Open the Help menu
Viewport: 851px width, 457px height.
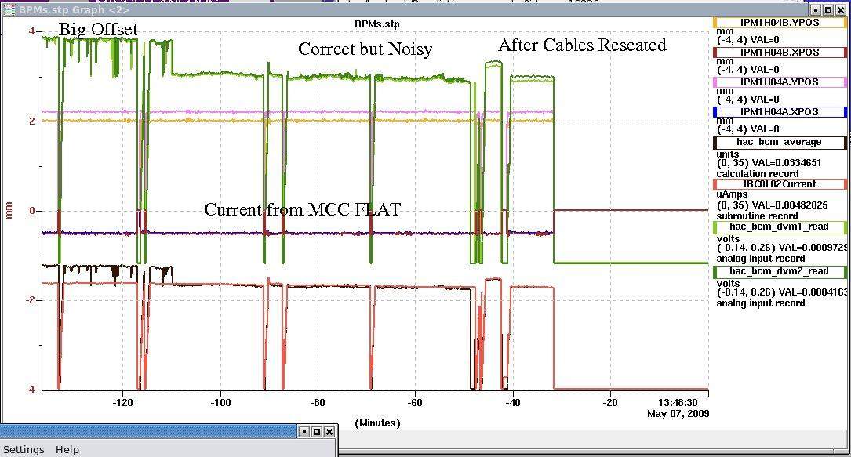coord(67,449)
